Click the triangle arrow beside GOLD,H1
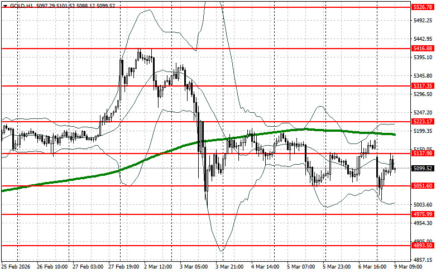This screenshot has height=273, width=436. click(4, 4)
